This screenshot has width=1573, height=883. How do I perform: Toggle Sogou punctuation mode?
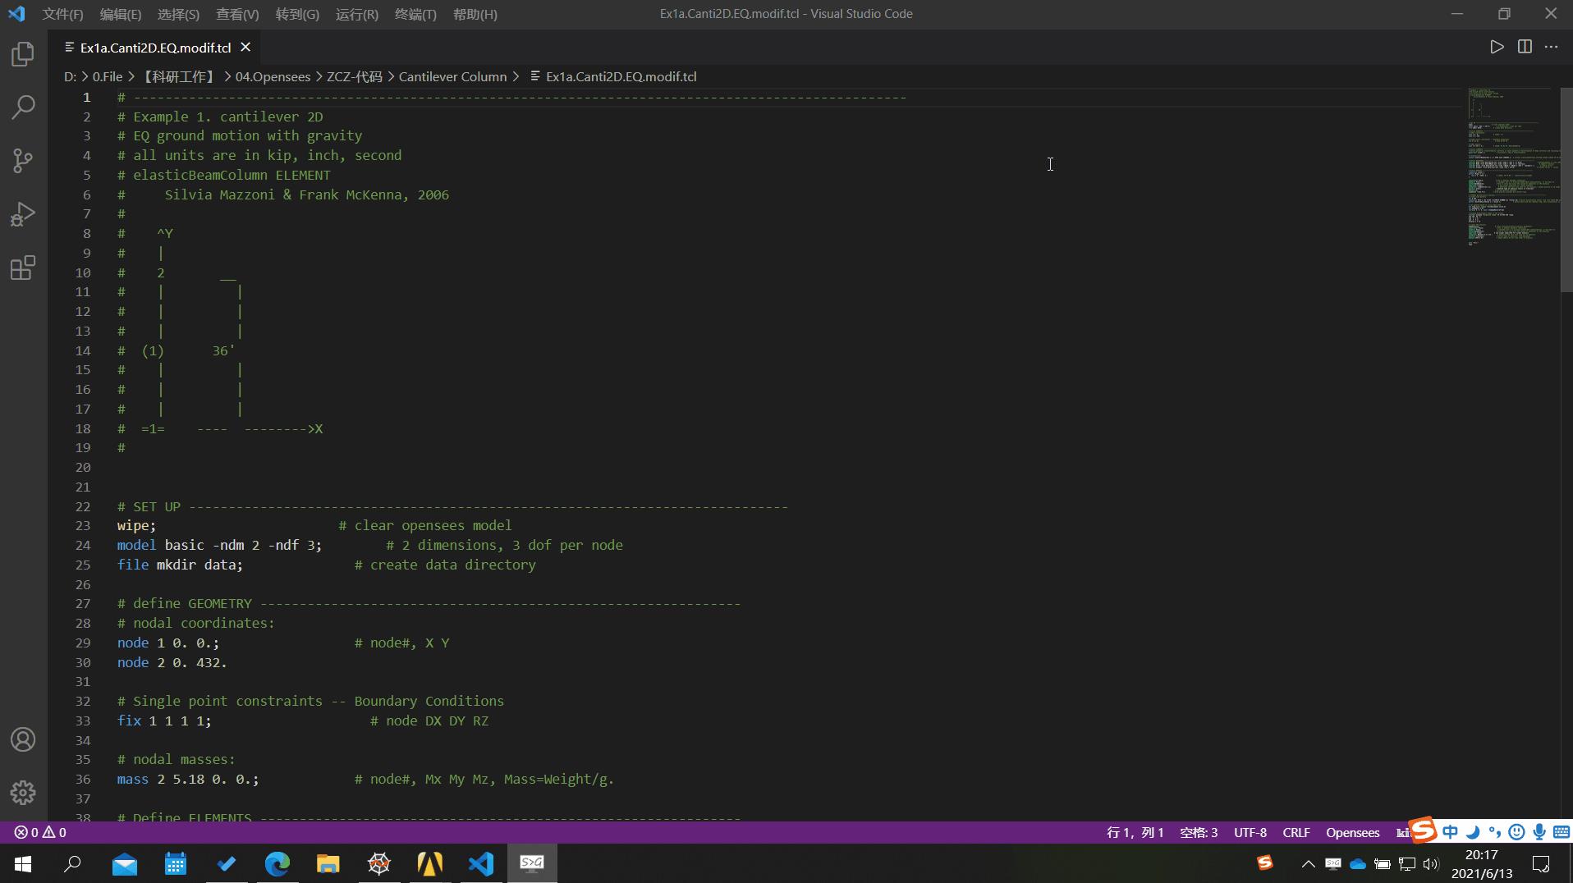click(1494, 831)
